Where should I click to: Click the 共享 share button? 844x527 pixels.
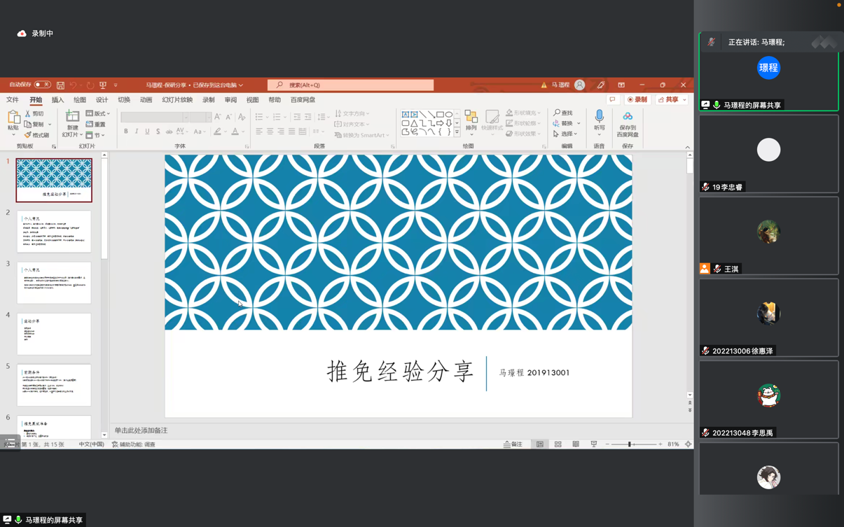[669, 100]
